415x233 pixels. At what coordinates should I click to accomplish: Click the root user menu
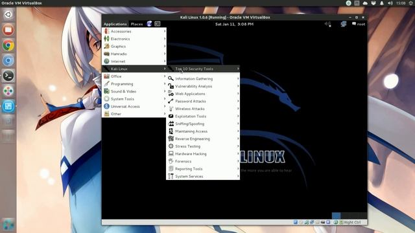[359, 24]
